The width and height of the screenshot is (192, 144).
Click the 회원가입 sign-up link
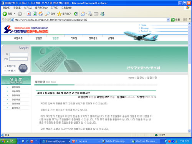point(11,66)
